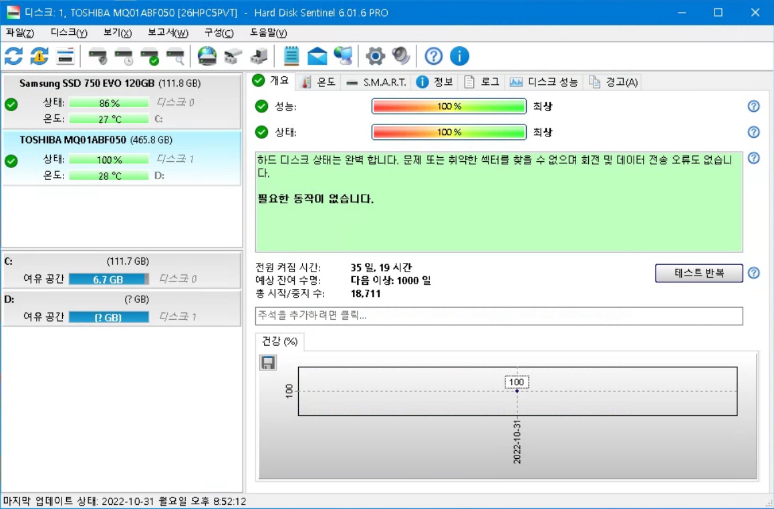The height and width of the screenshot is (509, 774).
Task: Switch to the 개요 tab
Action: pos(271,80)
